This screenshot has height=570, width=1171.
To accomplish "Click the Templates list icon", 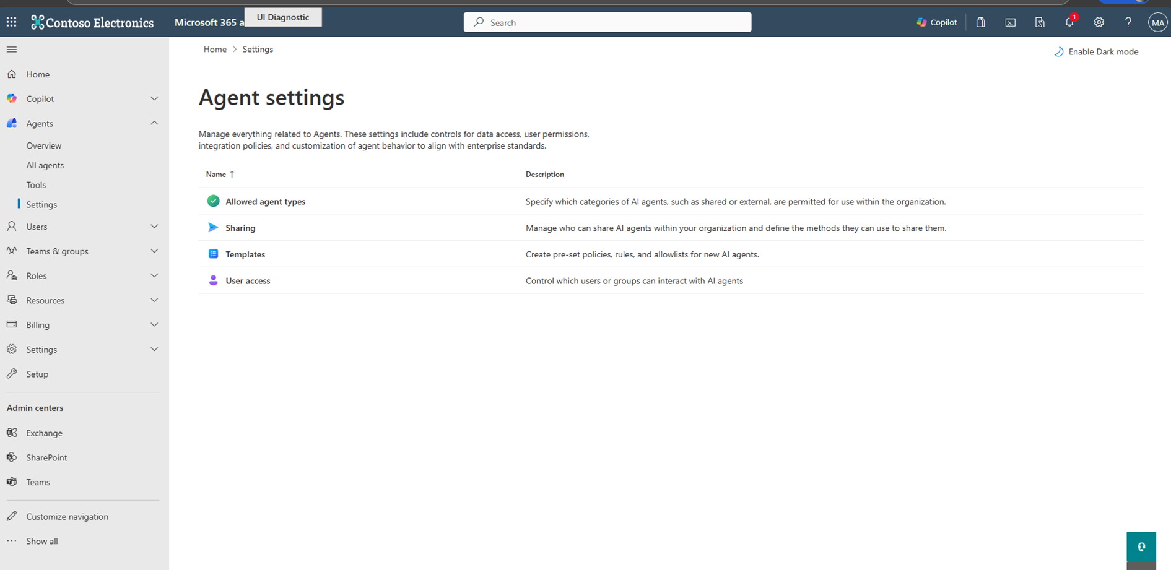I will pos(213,254).
